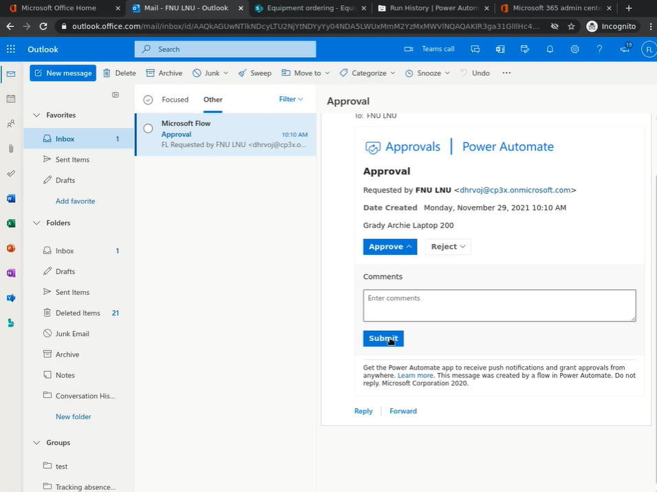
Task: Open Deleted Items folder
Action: pyautogui.click(x=79, y=313)
